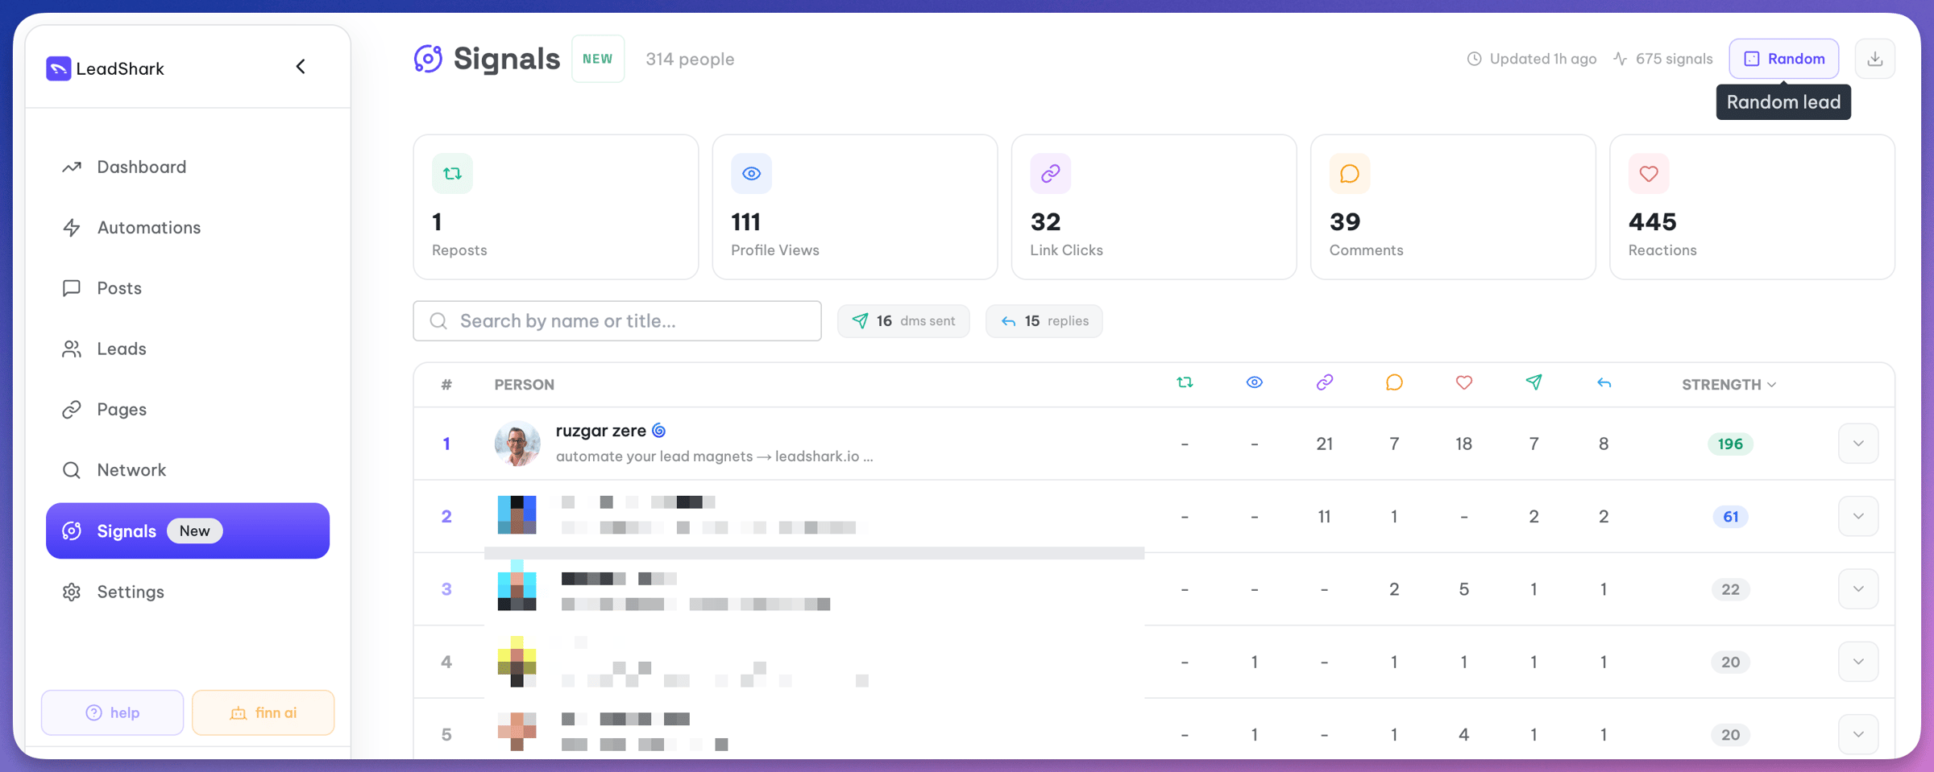
Task: Toggle the replies filter chip
Action: (1044, 320)
